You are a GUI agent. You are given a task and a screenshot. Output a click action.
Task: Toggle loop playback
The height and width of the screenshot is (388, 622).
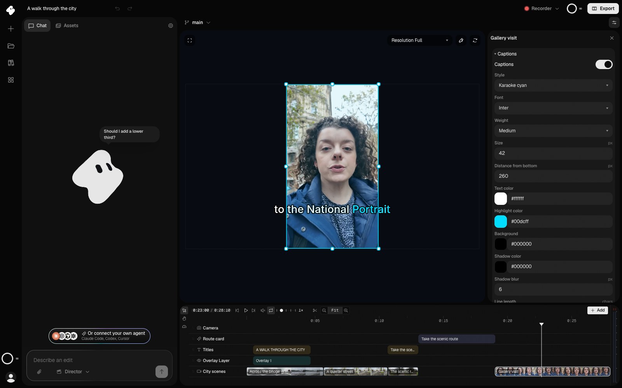[271, 310]
